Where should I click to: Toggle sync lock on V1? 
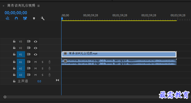(x=28, y=54)
